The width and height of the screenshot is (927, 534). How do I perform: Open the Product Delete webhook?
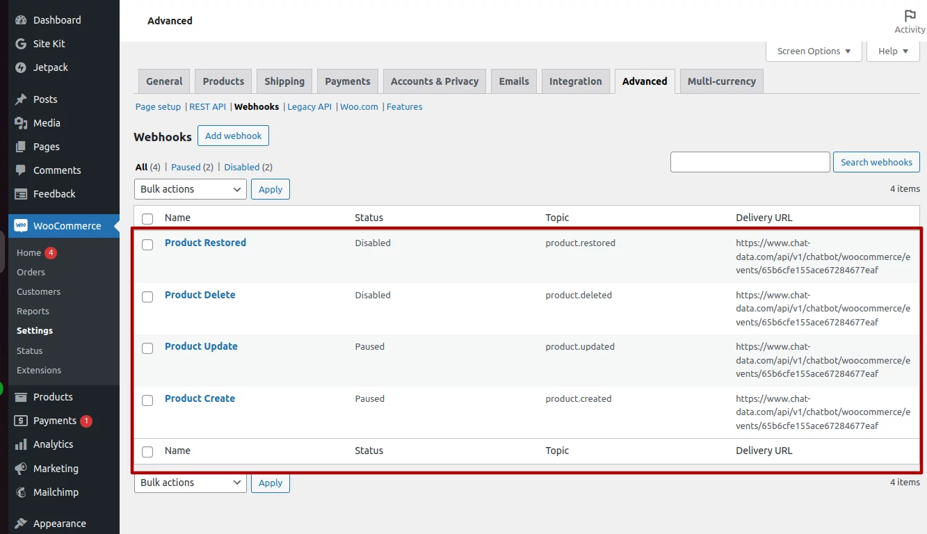point(200,295)
